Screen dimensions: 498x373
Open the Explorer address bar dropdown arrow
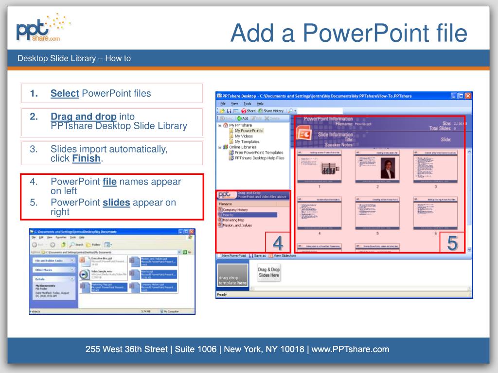click(180, 252)
